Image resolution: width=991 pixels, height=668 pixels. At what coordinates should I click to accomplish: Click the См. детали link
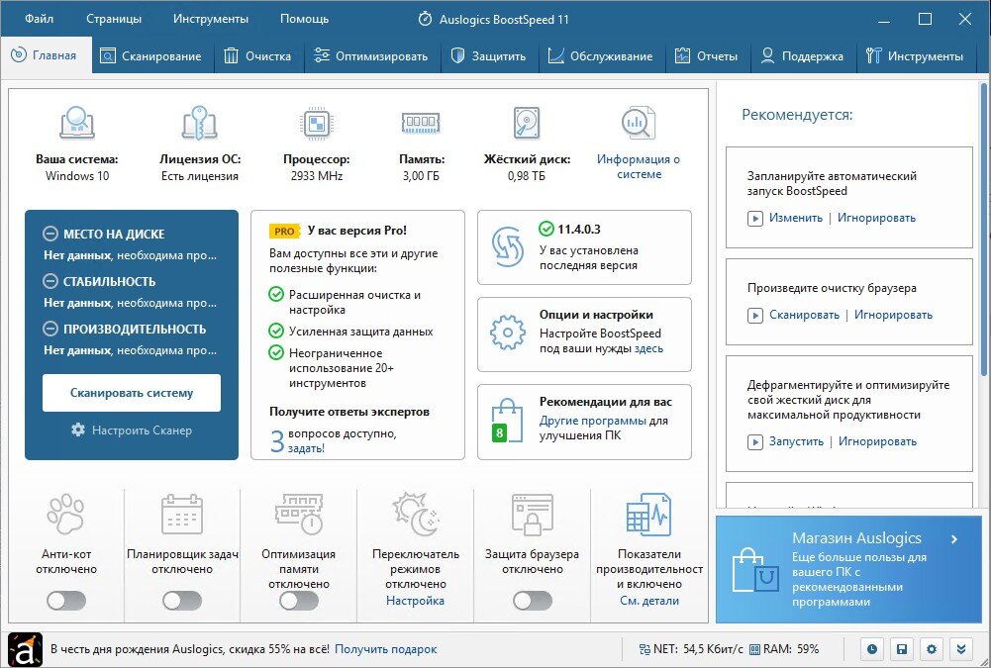(649, 601)
